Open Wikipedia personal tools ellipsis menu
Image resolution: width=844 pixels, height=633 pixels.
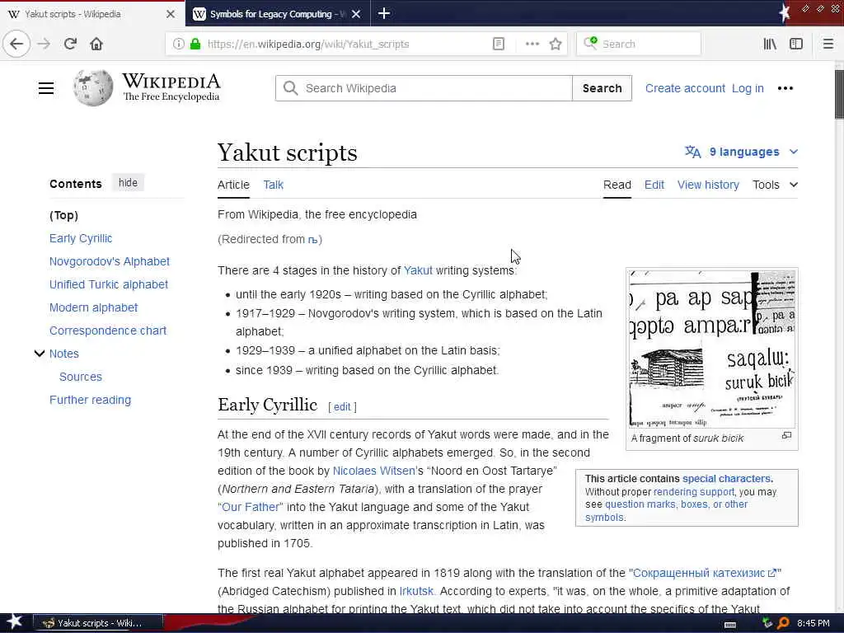coord(785,88)
